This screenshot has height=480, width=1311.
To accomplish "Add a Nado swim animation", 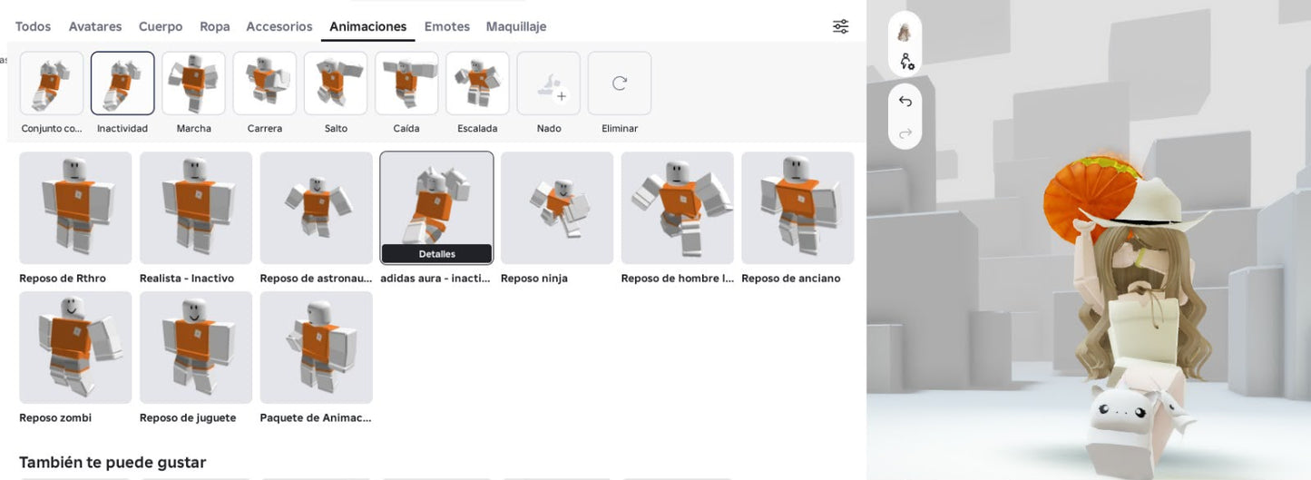I will coord(549,83).
